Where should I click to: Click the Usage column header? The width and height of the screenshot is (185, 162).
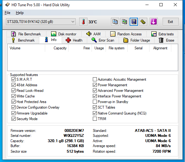coord(99,48)
